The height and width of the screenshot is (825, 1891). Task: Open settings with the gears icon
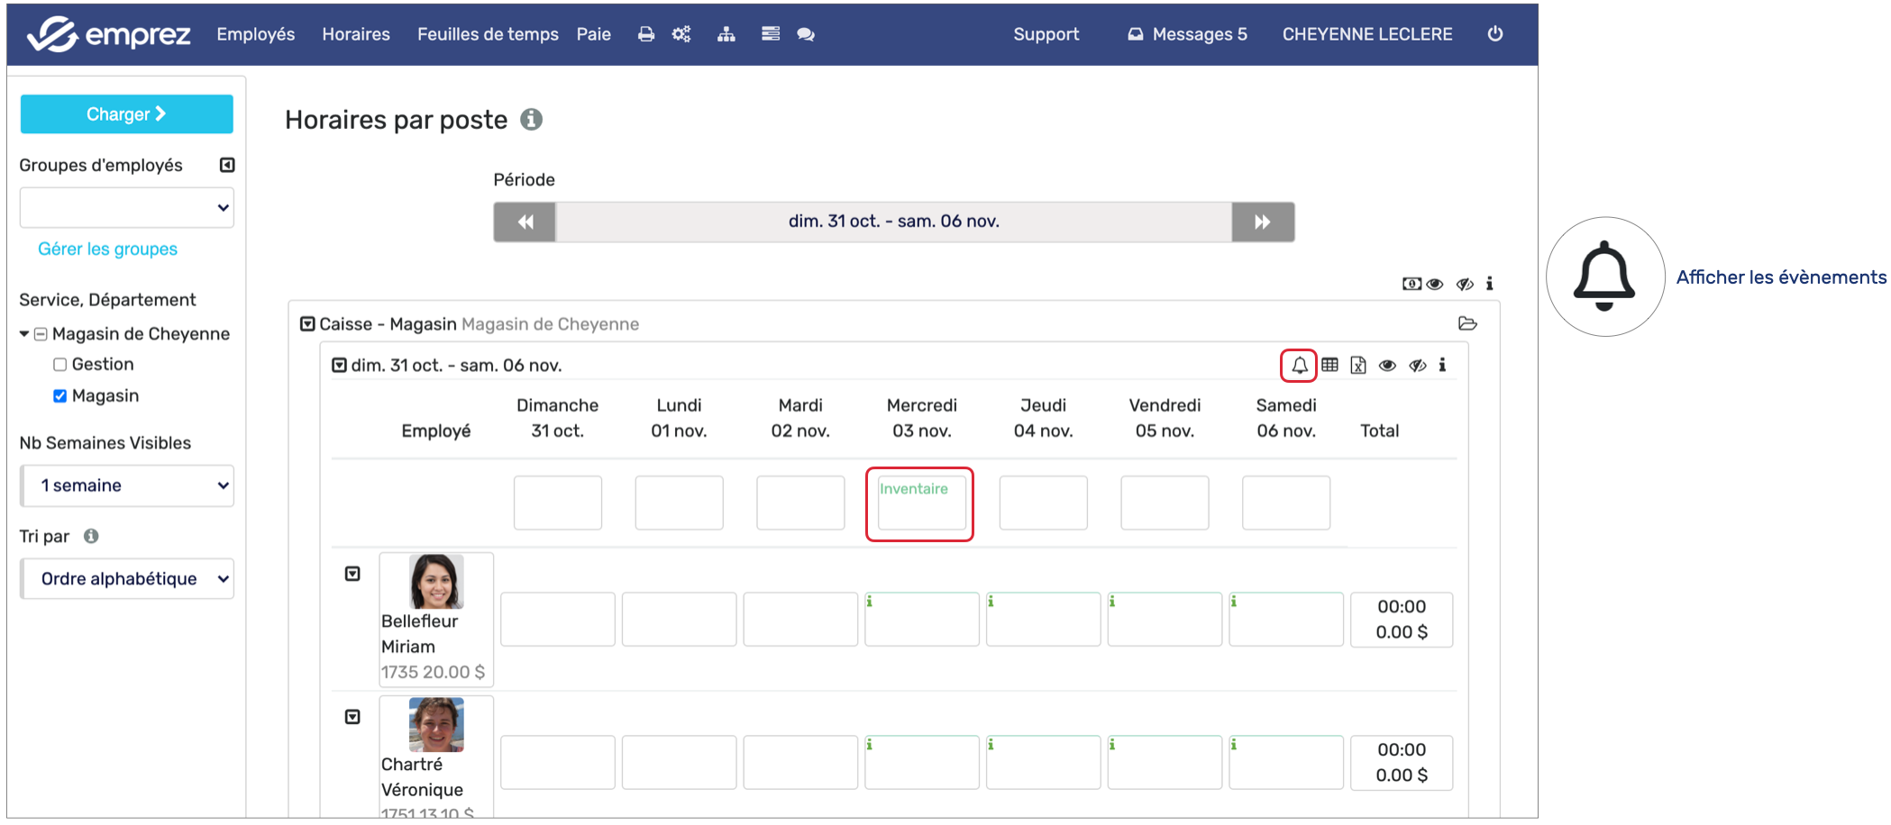[x=681, y=34]
